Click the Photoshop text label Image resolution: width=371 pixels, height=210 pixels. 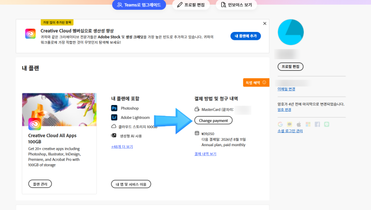coord(130,108)
